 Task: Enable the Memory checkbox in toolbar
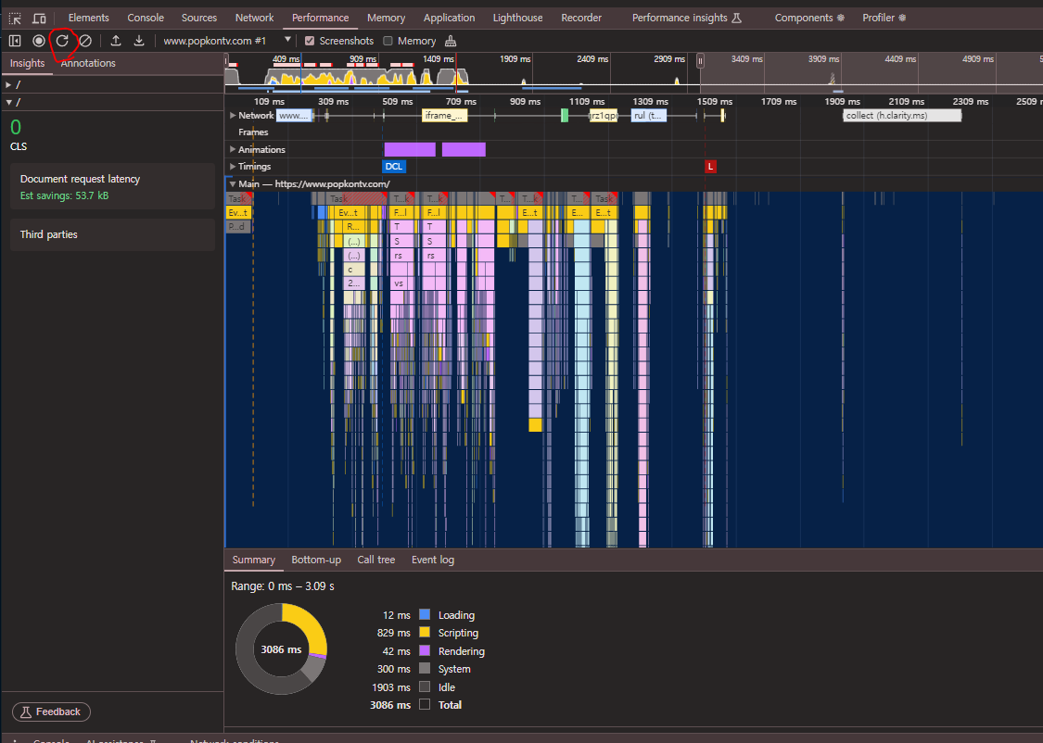coord(388,41)
